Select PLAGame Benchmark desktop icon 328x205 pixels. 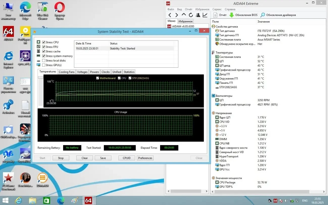point(8,182)
